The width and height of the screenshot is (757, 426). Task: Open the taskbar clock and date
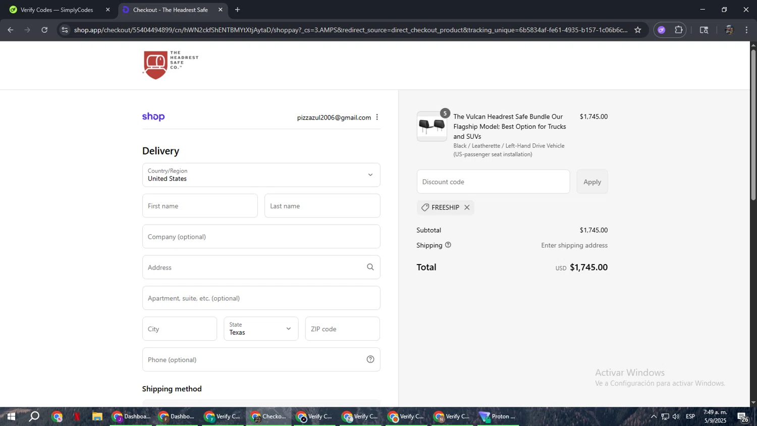(x=715, y=416)
